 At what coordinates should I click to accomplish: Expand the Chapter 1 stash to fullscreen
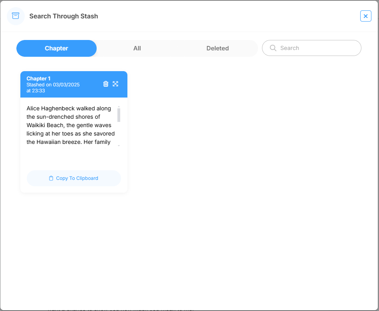point(115,84)
